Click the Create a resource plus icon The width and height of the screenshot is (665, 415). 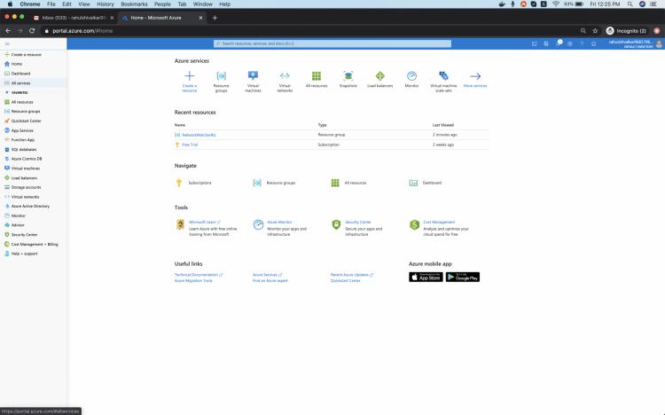[189, 77]
